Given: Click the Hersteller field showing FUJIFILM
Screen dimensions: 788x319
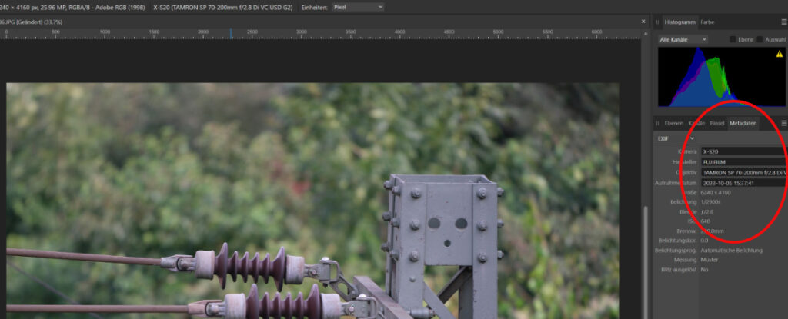Looking at the screenshot, I should click(744, 161).
